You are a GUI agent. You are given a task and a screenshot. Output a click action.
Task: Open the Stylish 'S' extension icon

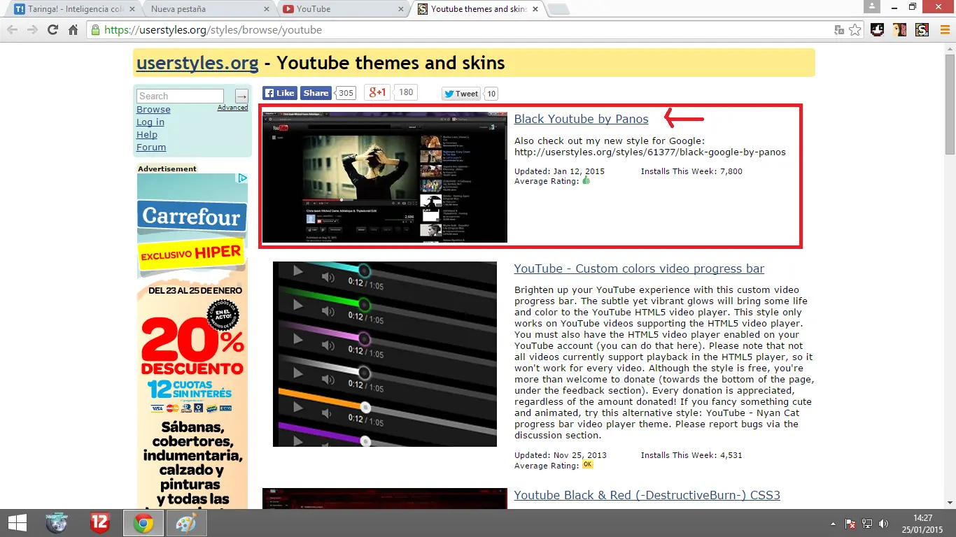pyautogui.click(x=922, y=30)
